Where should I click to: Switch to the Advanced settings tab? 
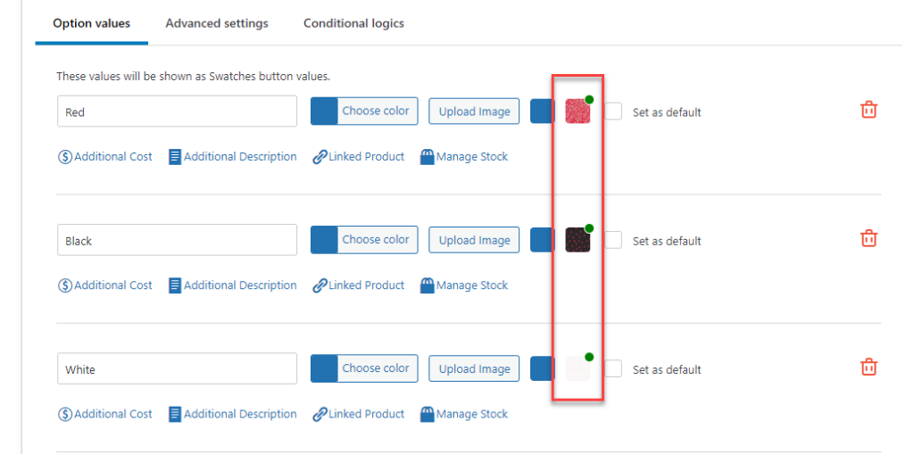[217, 23]
